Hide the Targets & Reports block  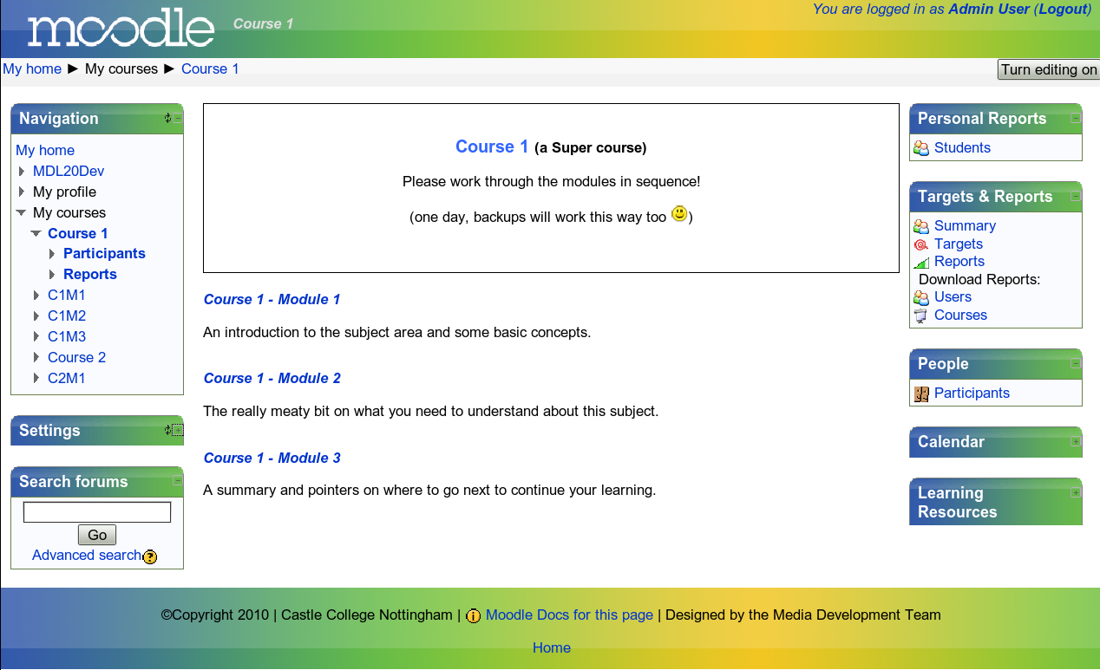(x=1076, y=196)
